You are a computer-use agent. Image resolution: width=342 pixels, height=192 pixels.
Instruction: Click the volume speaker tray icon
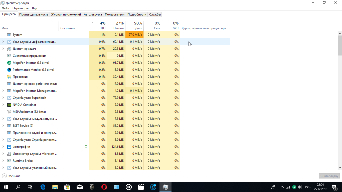tap(300, 187)
